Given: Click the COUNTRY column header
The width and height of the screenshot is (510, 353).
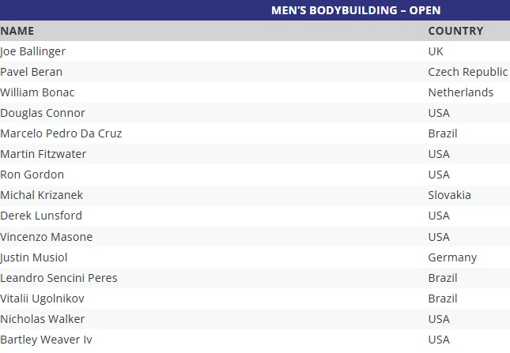Looking at the screenshot, I should 455,31.
